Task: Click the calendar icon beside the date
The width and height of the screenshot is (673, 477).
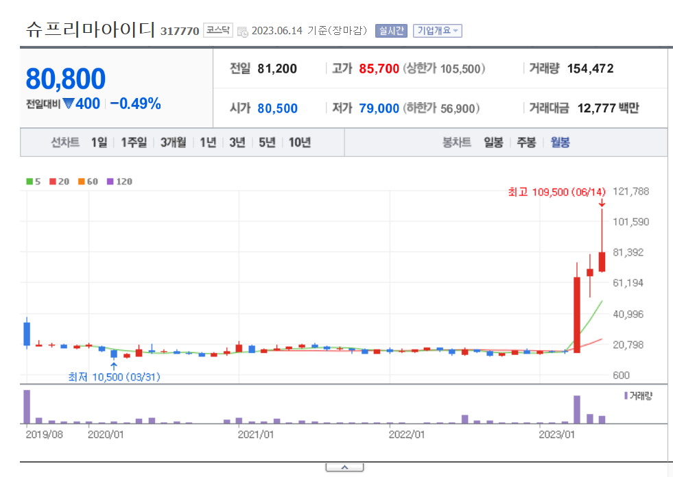Action: tap(242, 32)
